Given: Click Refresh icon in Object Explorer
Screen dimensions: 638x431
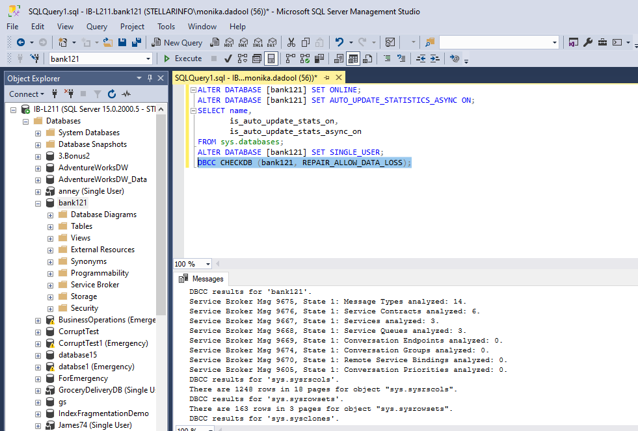Looking at the screenshot, I should [112, 94].
